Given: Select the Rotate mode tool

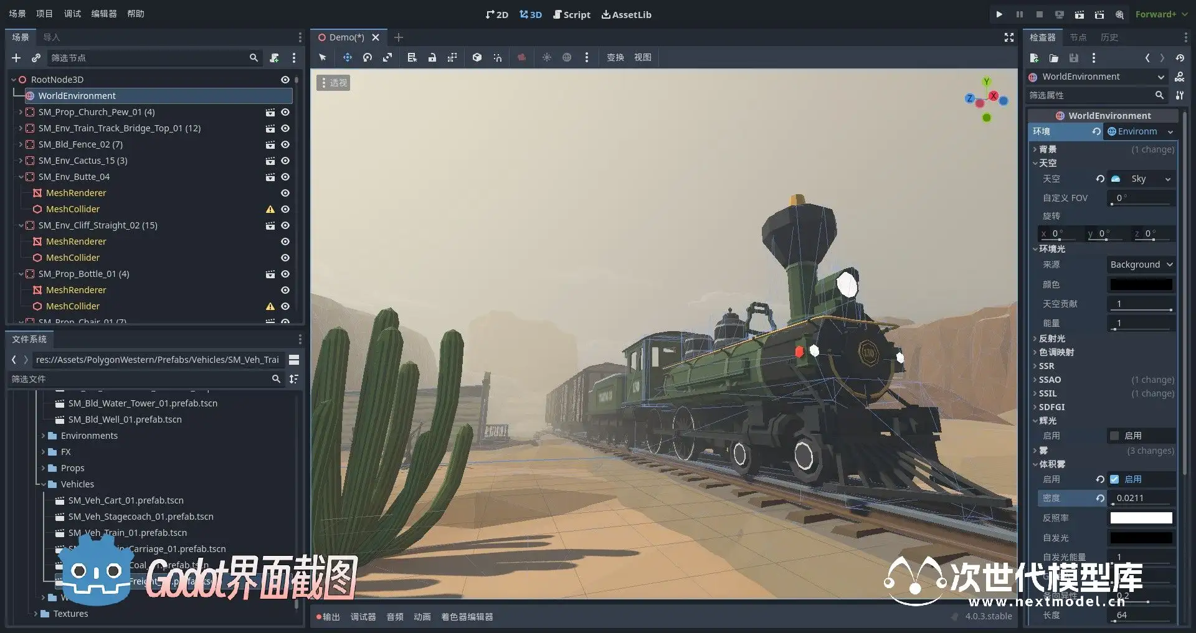Looking at the screenshot, I should point(368,57).
